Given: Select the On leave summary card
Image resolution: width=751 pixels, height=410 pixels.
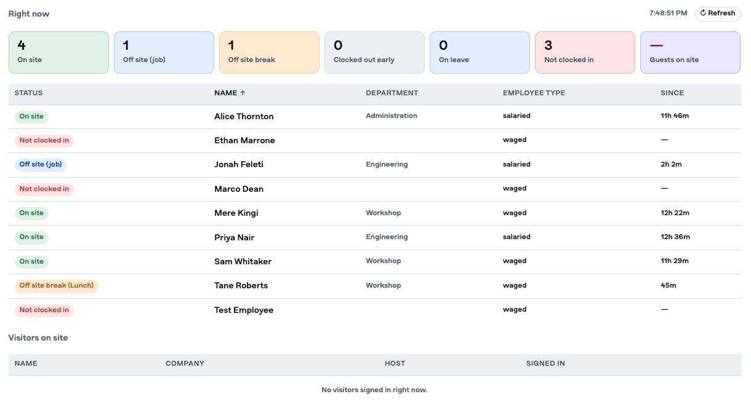Looking at the screenshot, I should (x=480, y=53).
